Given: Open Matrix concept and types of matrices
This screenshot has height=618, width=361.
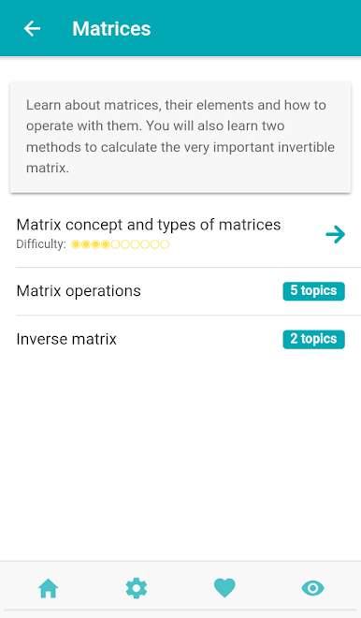Looking at the screenshot, I should click(180, 234).
